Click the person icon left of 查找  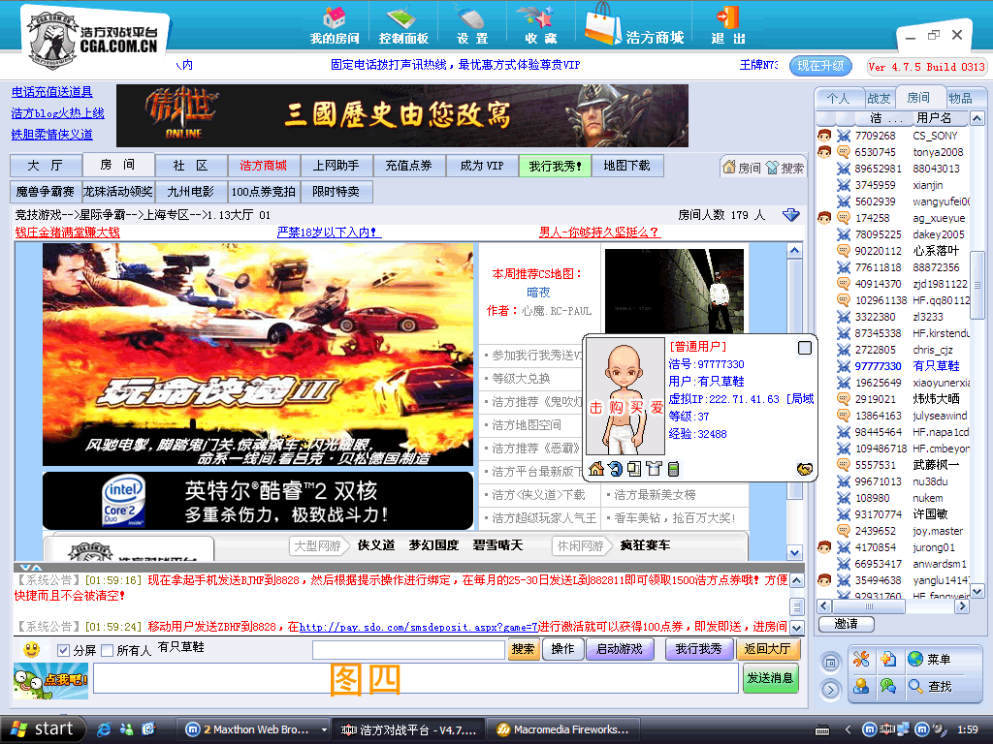point(861,686)
